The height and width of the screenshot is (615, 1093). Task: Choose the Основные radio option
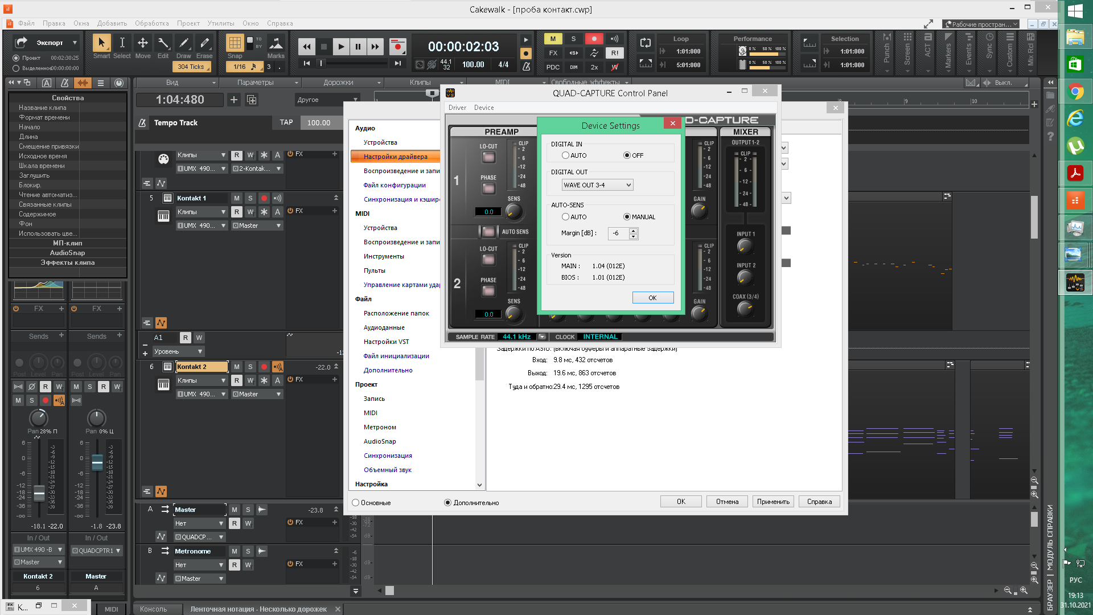click(x=356, y=503)
